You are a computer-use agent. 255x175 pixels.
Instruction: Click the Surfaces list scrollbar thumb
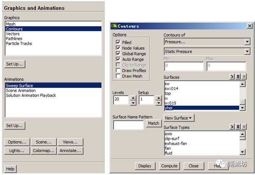[243, 102]
